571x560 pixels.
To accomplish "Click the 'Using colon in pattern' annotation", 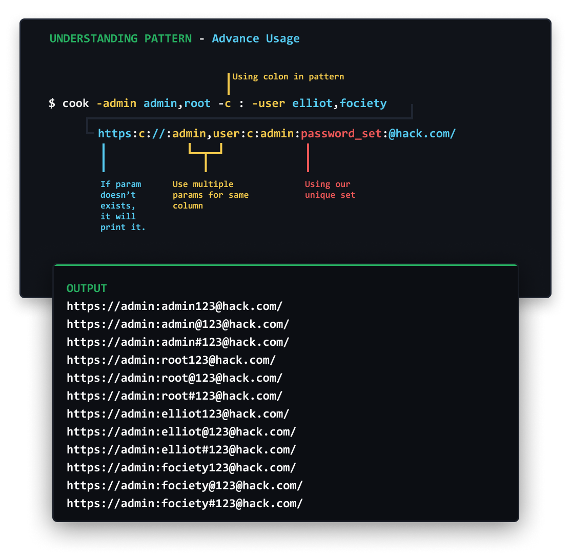I will pos(288,76).
